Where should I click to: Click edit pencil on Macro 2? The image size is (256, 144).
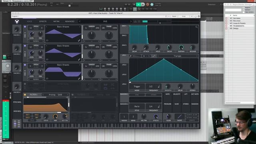(x=20, y=52)
